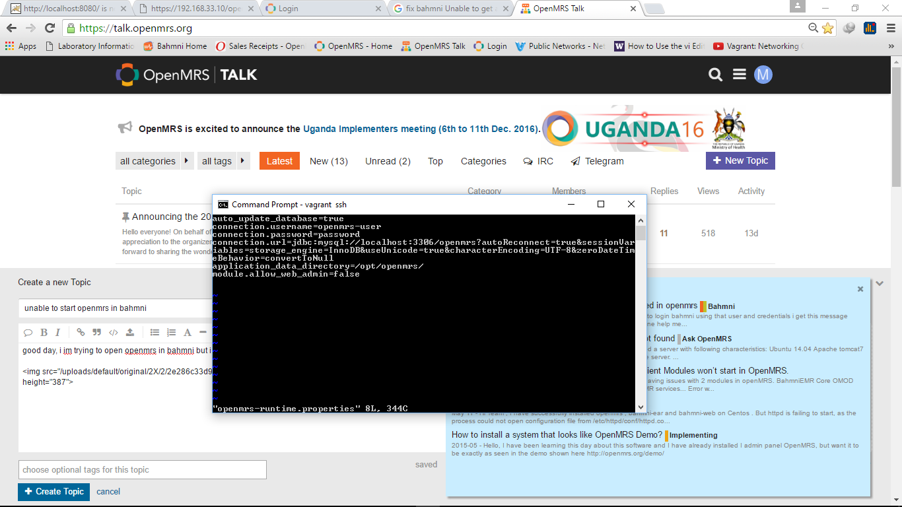The height and width of the screenshot is (507, 902).
Task: Switch to the 'fix bahmni Unable to get' tab
Action: pos(450,9)
